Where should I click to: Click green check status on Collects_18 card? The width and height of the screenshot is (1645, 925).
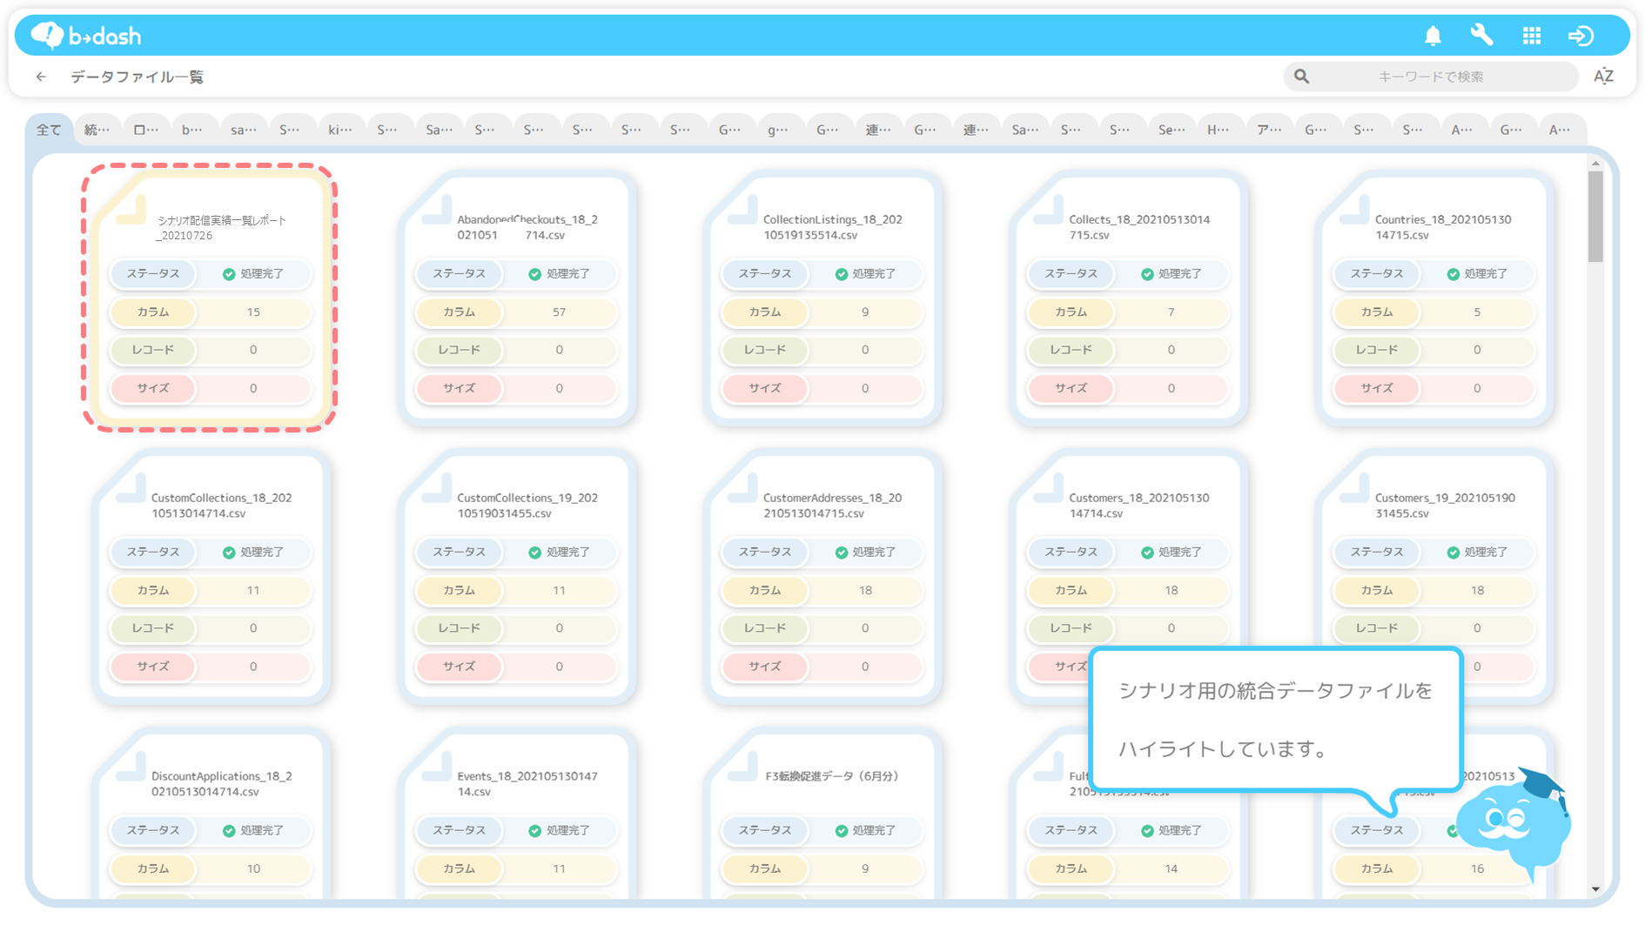pos(1147,274)
